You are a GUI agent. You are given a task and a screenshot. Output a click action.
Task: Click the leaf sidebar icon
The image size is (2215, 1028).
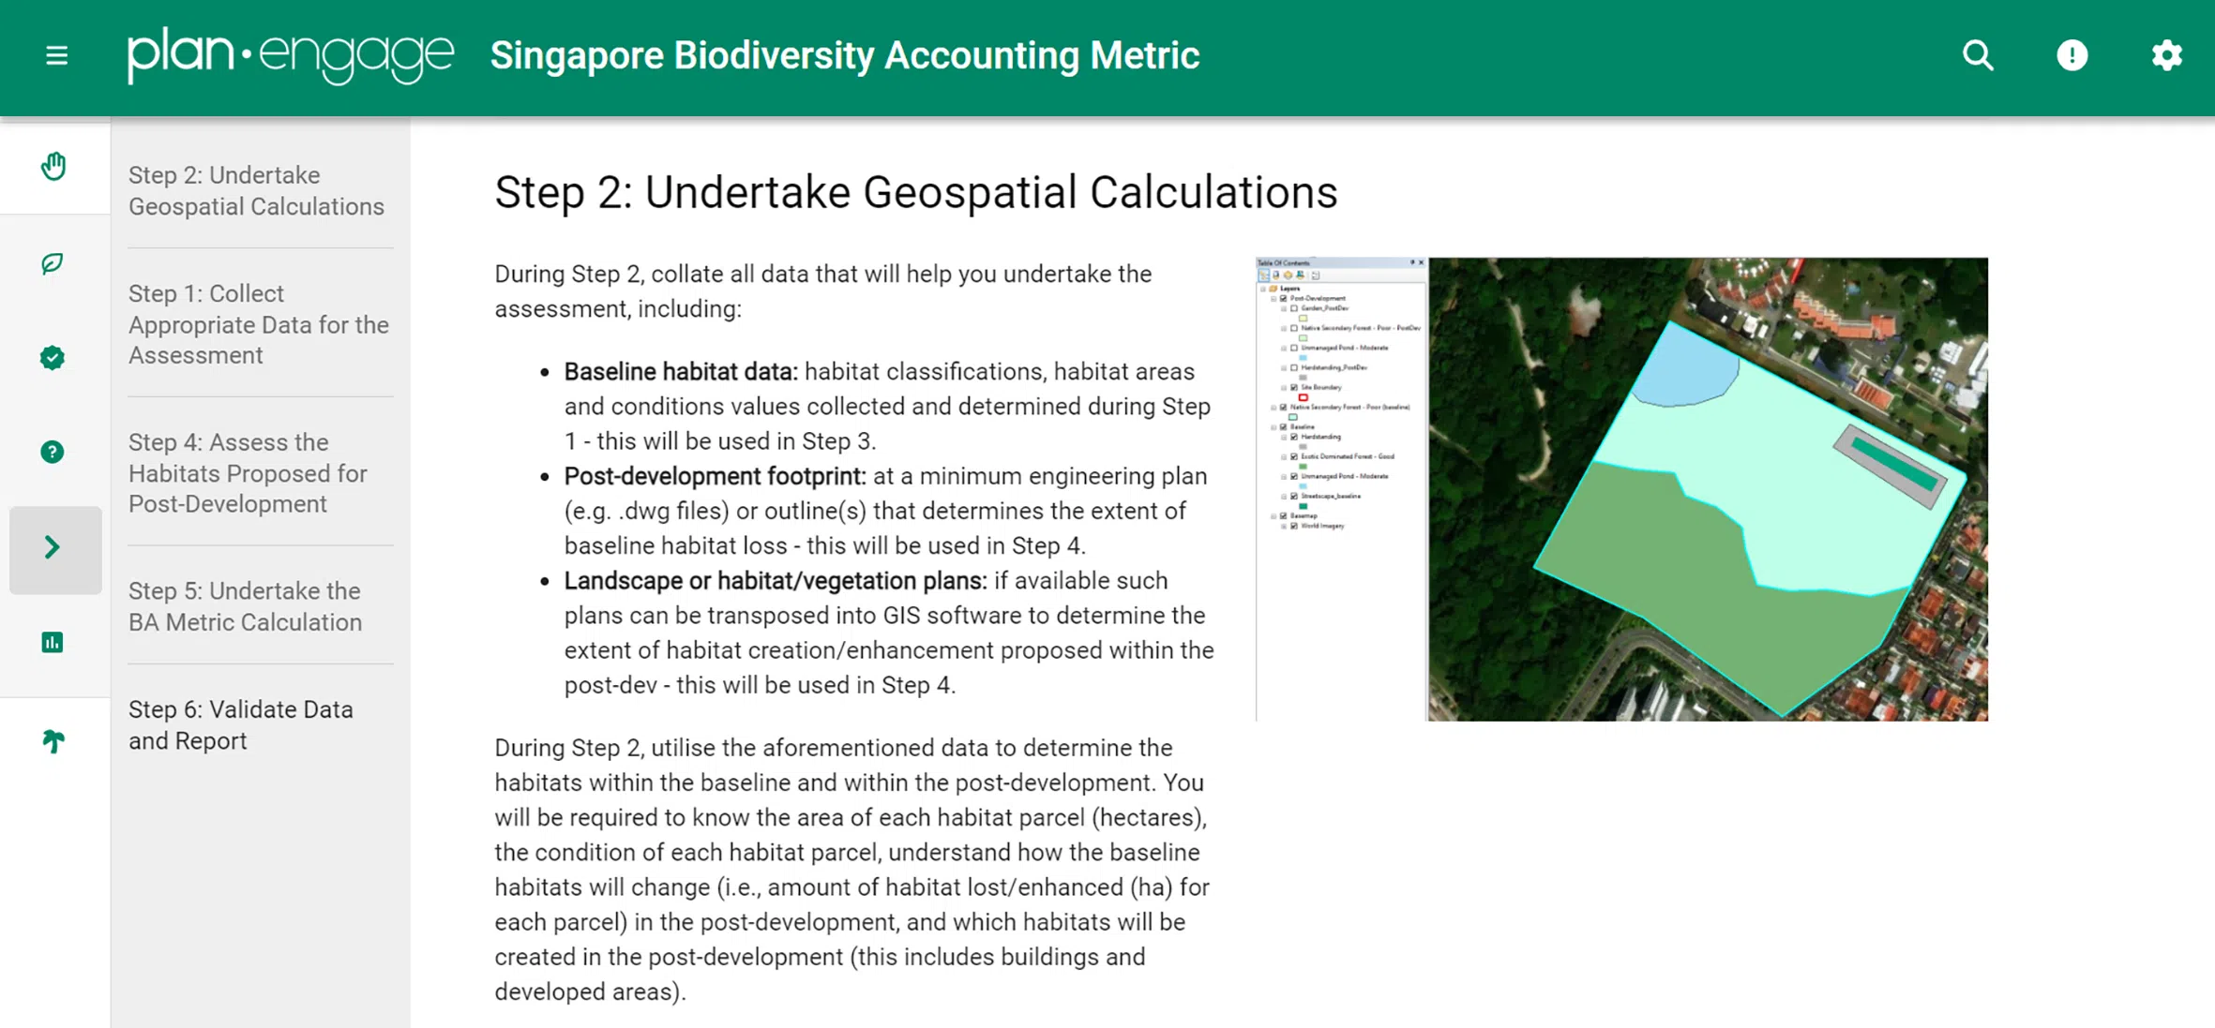(53, 263)
